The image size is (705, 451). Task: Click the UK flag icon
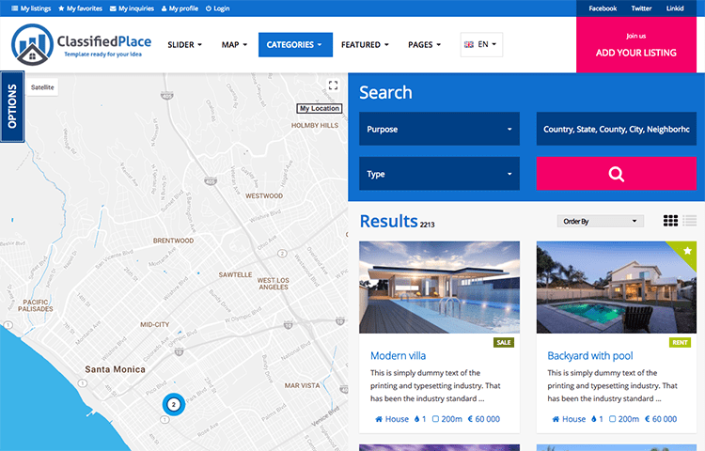click(x=469, y=44)
